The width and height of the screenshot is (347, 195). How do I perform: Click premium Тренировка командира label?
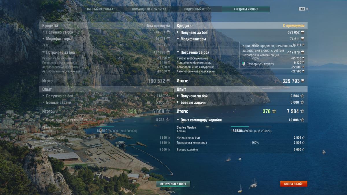point(192,143)
